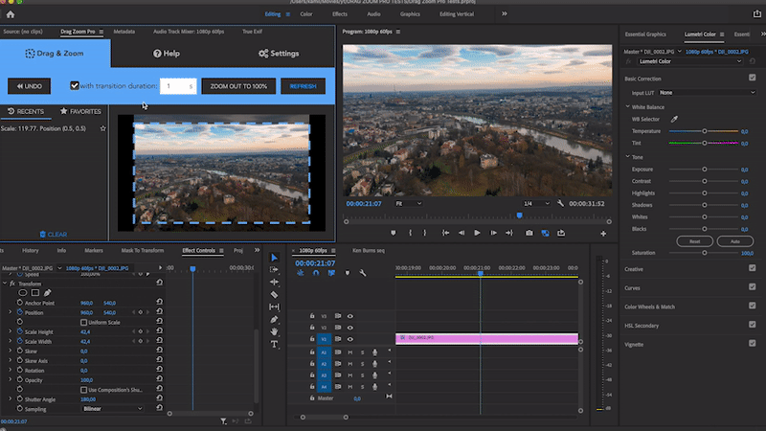The image size is (766, 431).
Task: Click the UNDO button
Action: pyautogui.click(x=29, y=86)
